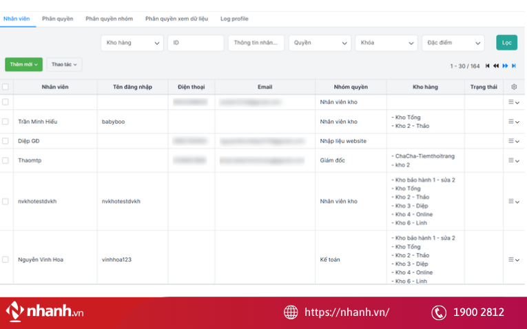Open the Thao tác dropdown
This screenshot has width=527, height=329.
[64, 65]
